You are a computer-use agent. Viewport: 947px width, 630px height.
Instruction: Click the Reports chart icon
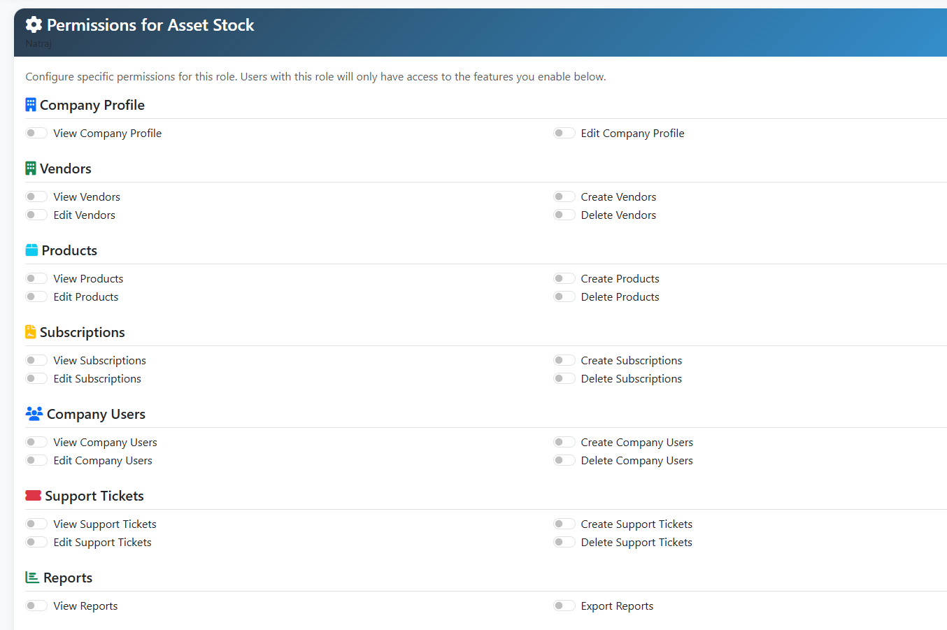tap(32, 578)
